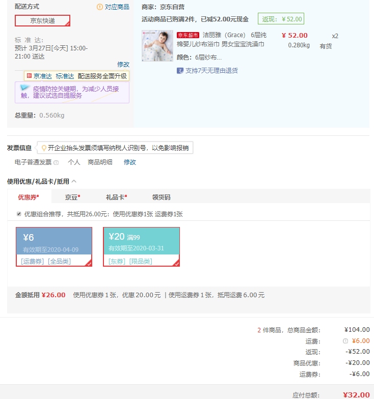The width and height of the screenshot is (374, 399).
Task: Click the 运费券 -¥6.00 summary value
Action: pyautogui.click(x=360, y=374)
